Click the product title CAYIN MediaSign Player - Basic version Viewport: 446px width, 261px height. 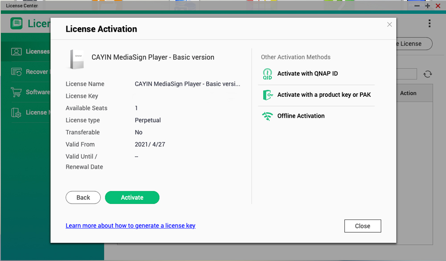pos(153,57)
